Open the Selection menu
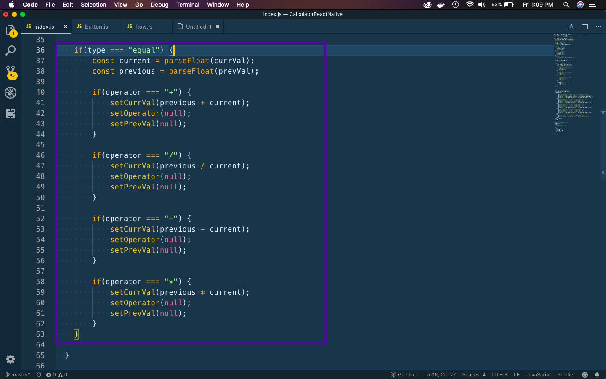Screen dimensions: 606x379 point(93,5)
